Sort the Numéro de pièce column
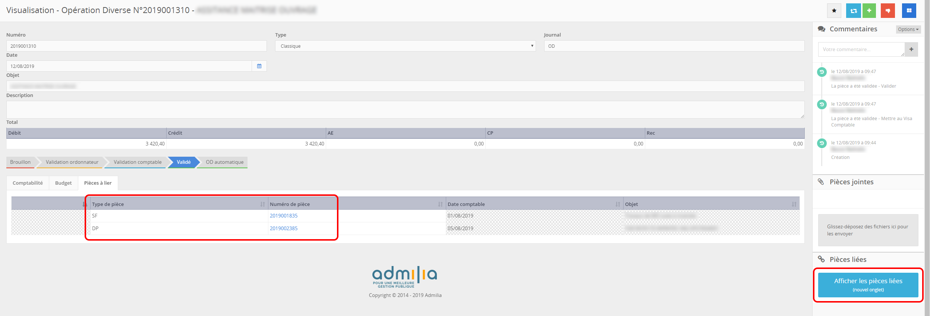The image size is (930, 316). pyautogui.click(x=440, y=204)
